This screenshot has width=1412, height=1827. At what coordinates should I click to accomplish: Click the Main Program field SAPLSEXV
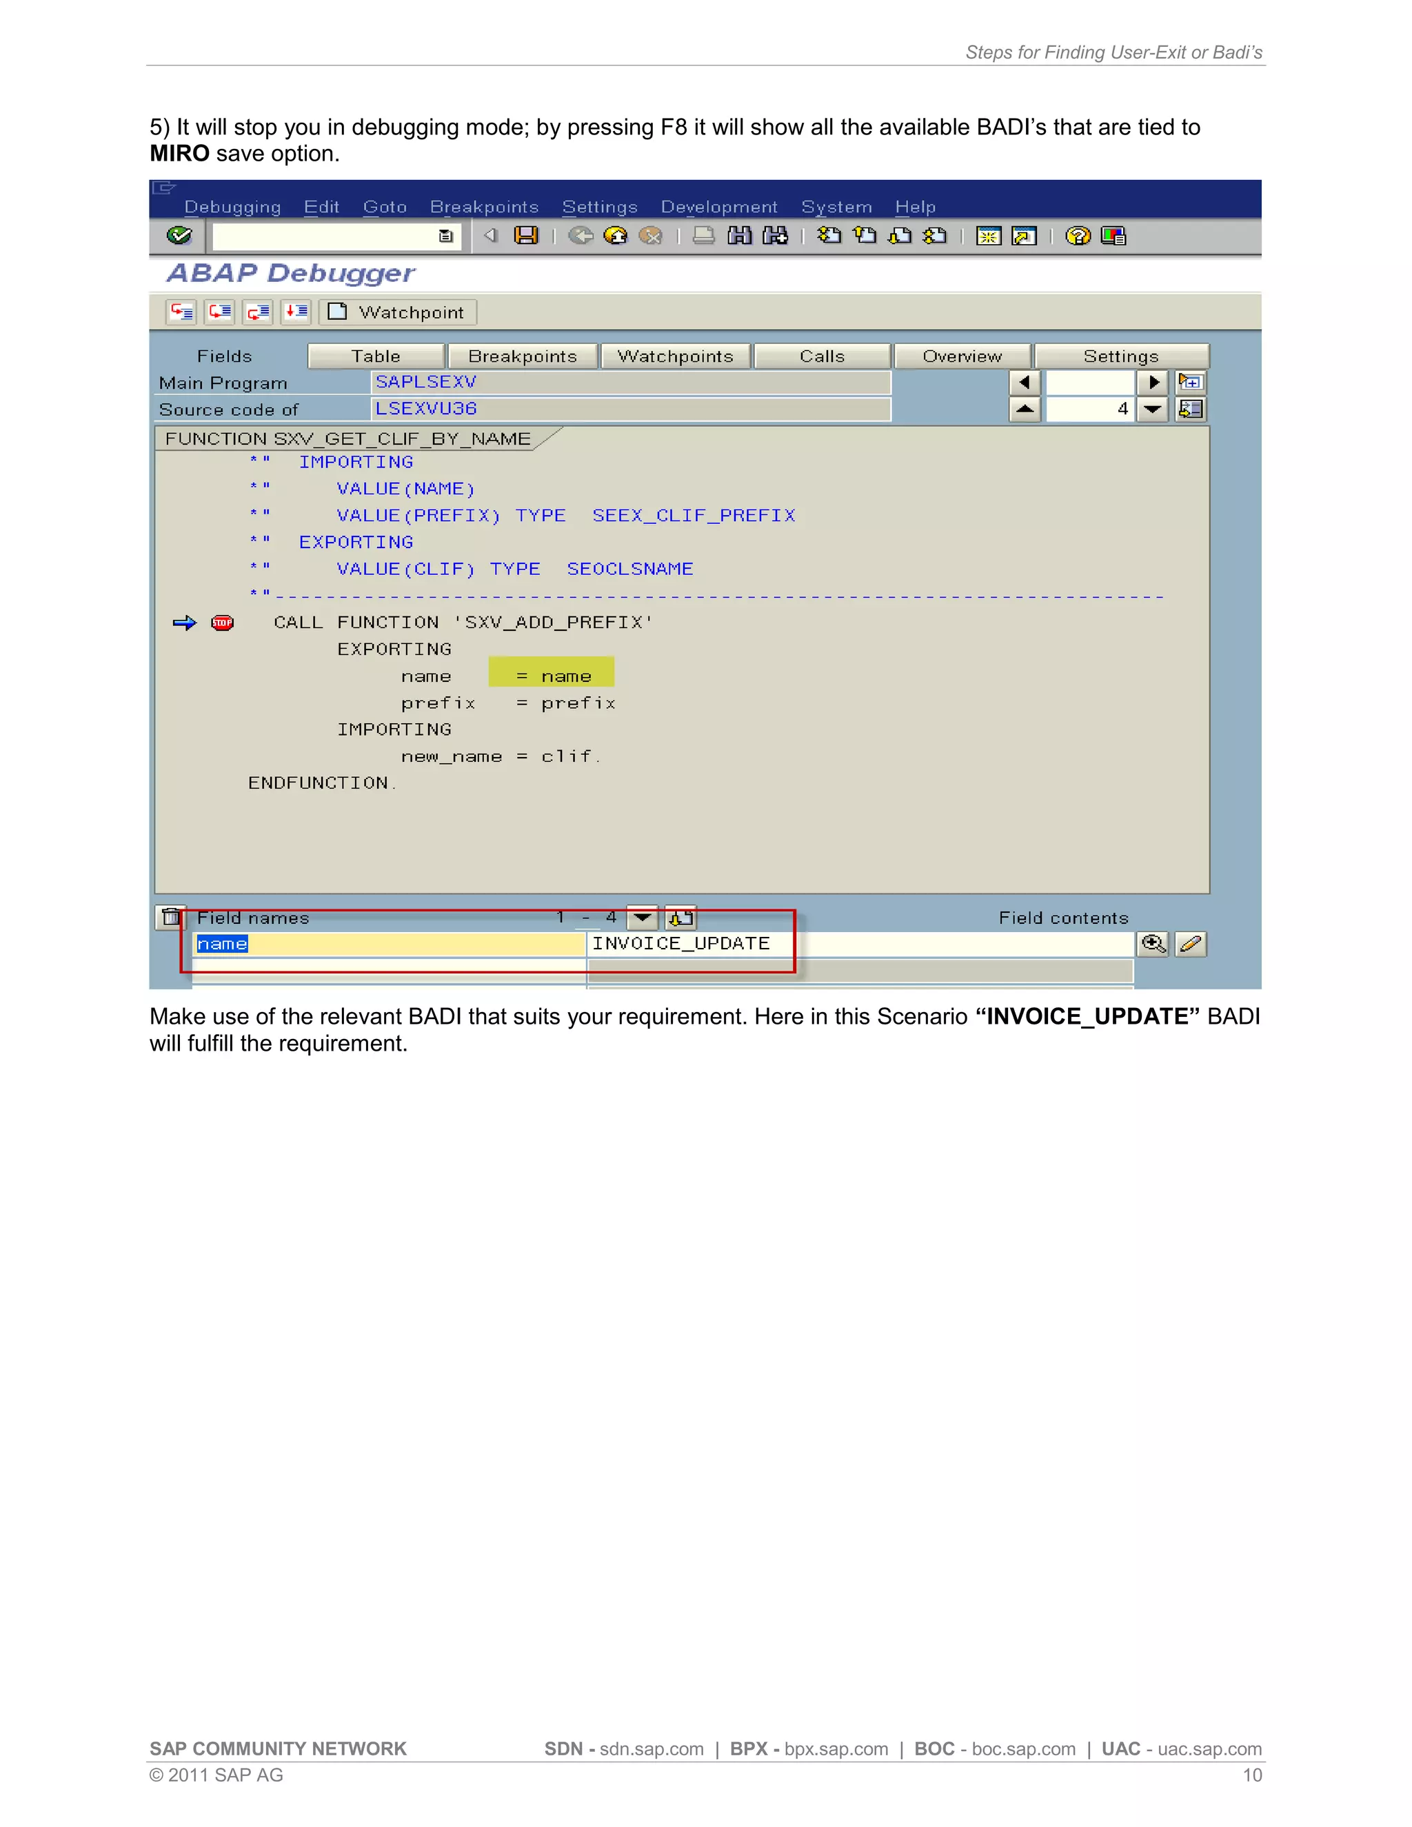(631, 383)
